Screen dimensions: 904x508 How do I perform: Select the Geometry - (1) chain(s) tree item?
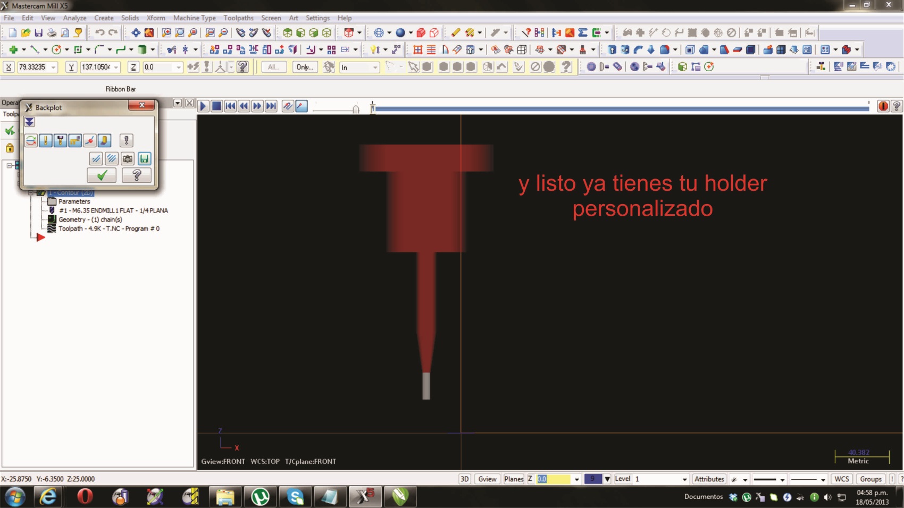click(x=90, y=219)
